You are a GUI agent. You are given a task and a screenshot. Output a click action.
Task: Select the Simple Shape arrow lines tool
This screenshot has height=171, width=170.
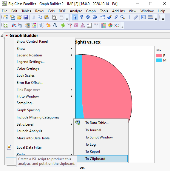point(150,17)
